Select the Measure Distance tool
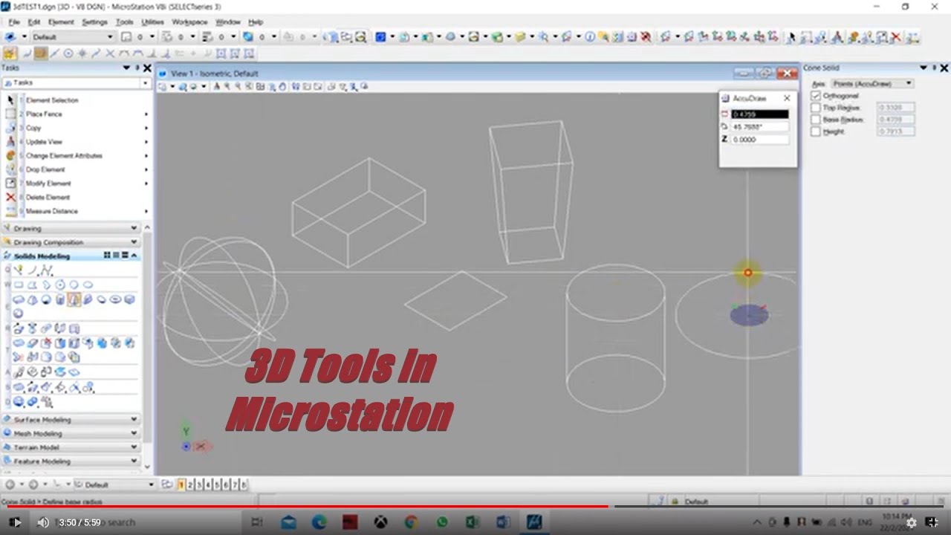The height and width of the screenshot is (535, 951). (x=51, y=212)
